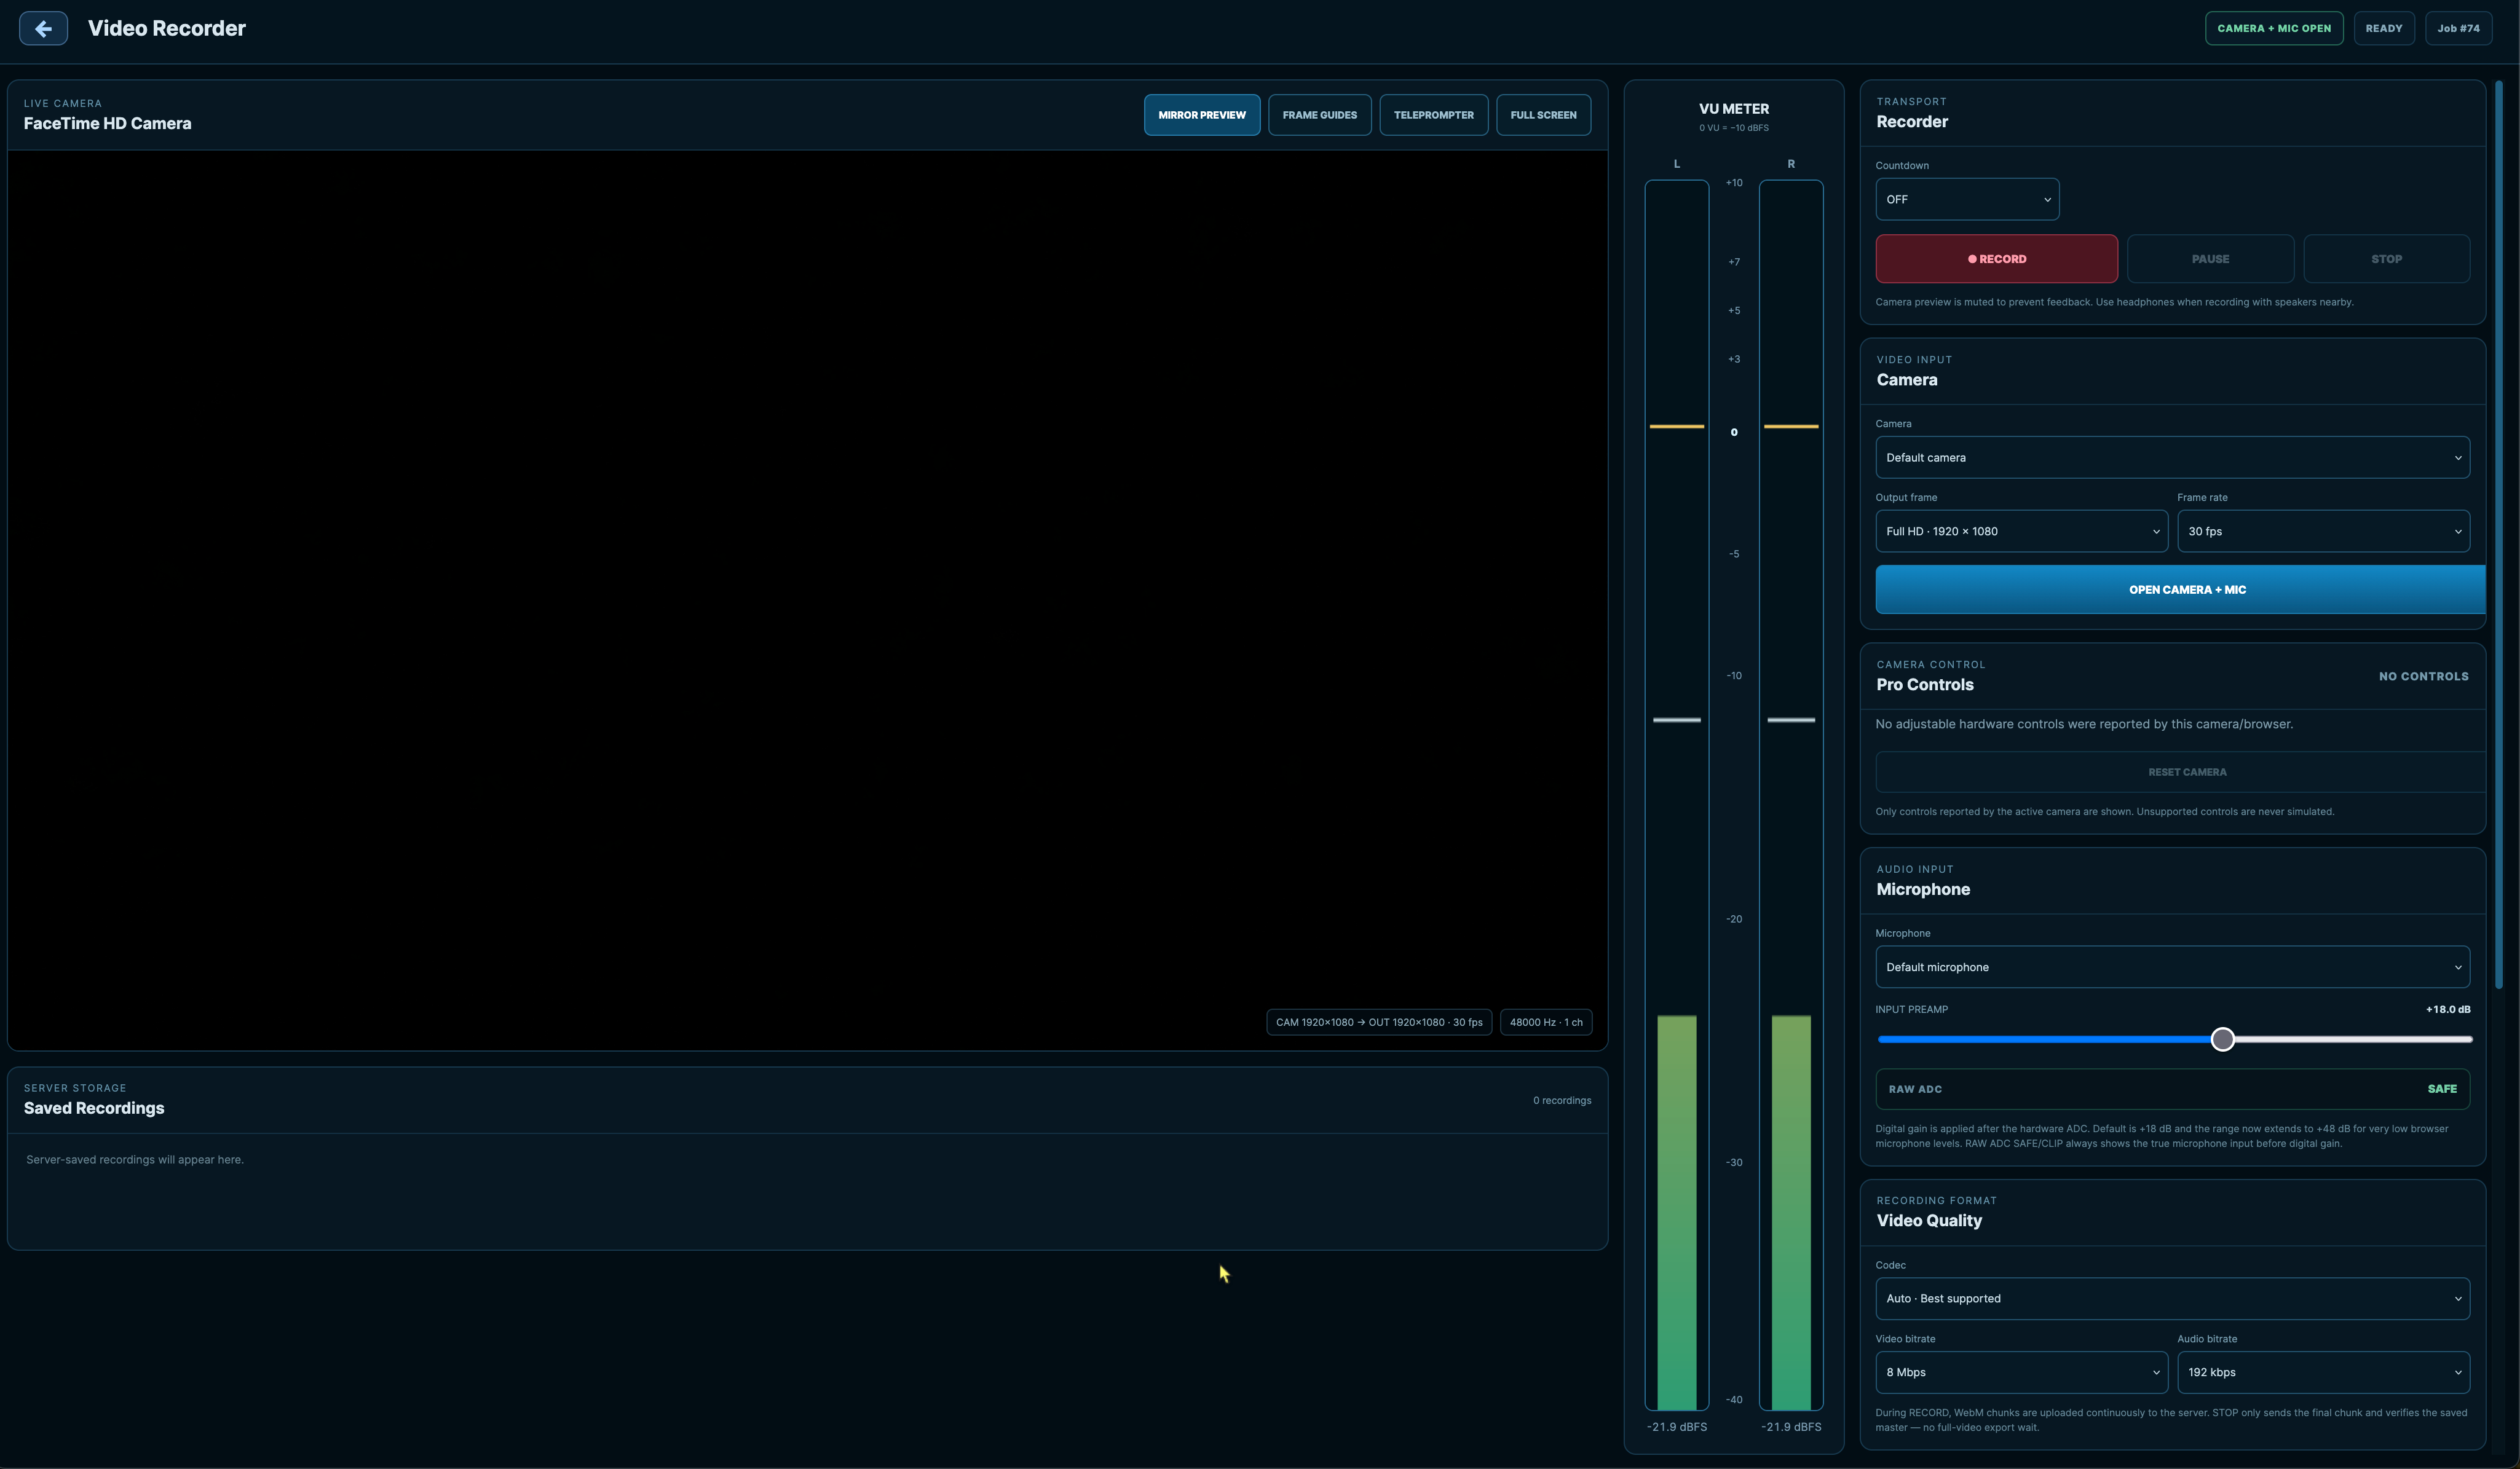The height and width of the screenshot is (1469, 2520).
Task: Open the Video bitrate dropdown
Action: point(2021,1372)
